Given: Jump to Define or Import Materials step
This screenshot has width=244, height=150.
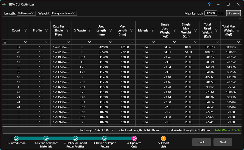Looking at the screenshot, I should 46,138.
